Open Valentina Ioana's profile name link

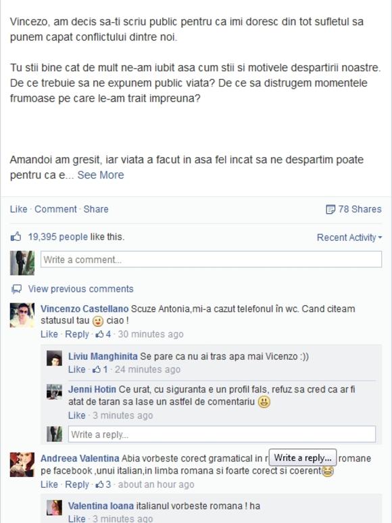(x=101, y=505)
